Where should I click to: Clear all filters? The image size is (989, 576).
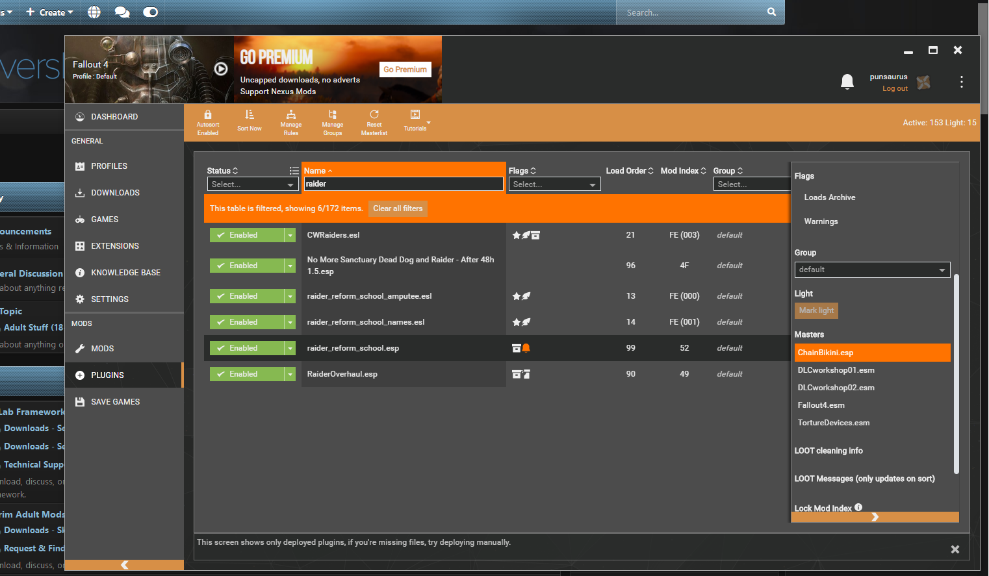(398, 208)
